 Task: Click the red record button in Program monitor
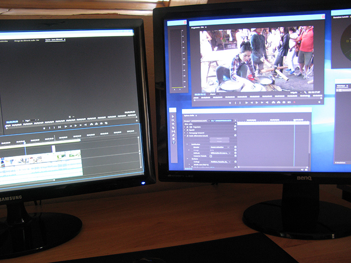pos(294,102)
